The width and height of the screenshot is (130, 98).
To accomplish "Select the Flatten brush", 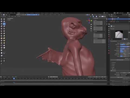I will 2,31.
